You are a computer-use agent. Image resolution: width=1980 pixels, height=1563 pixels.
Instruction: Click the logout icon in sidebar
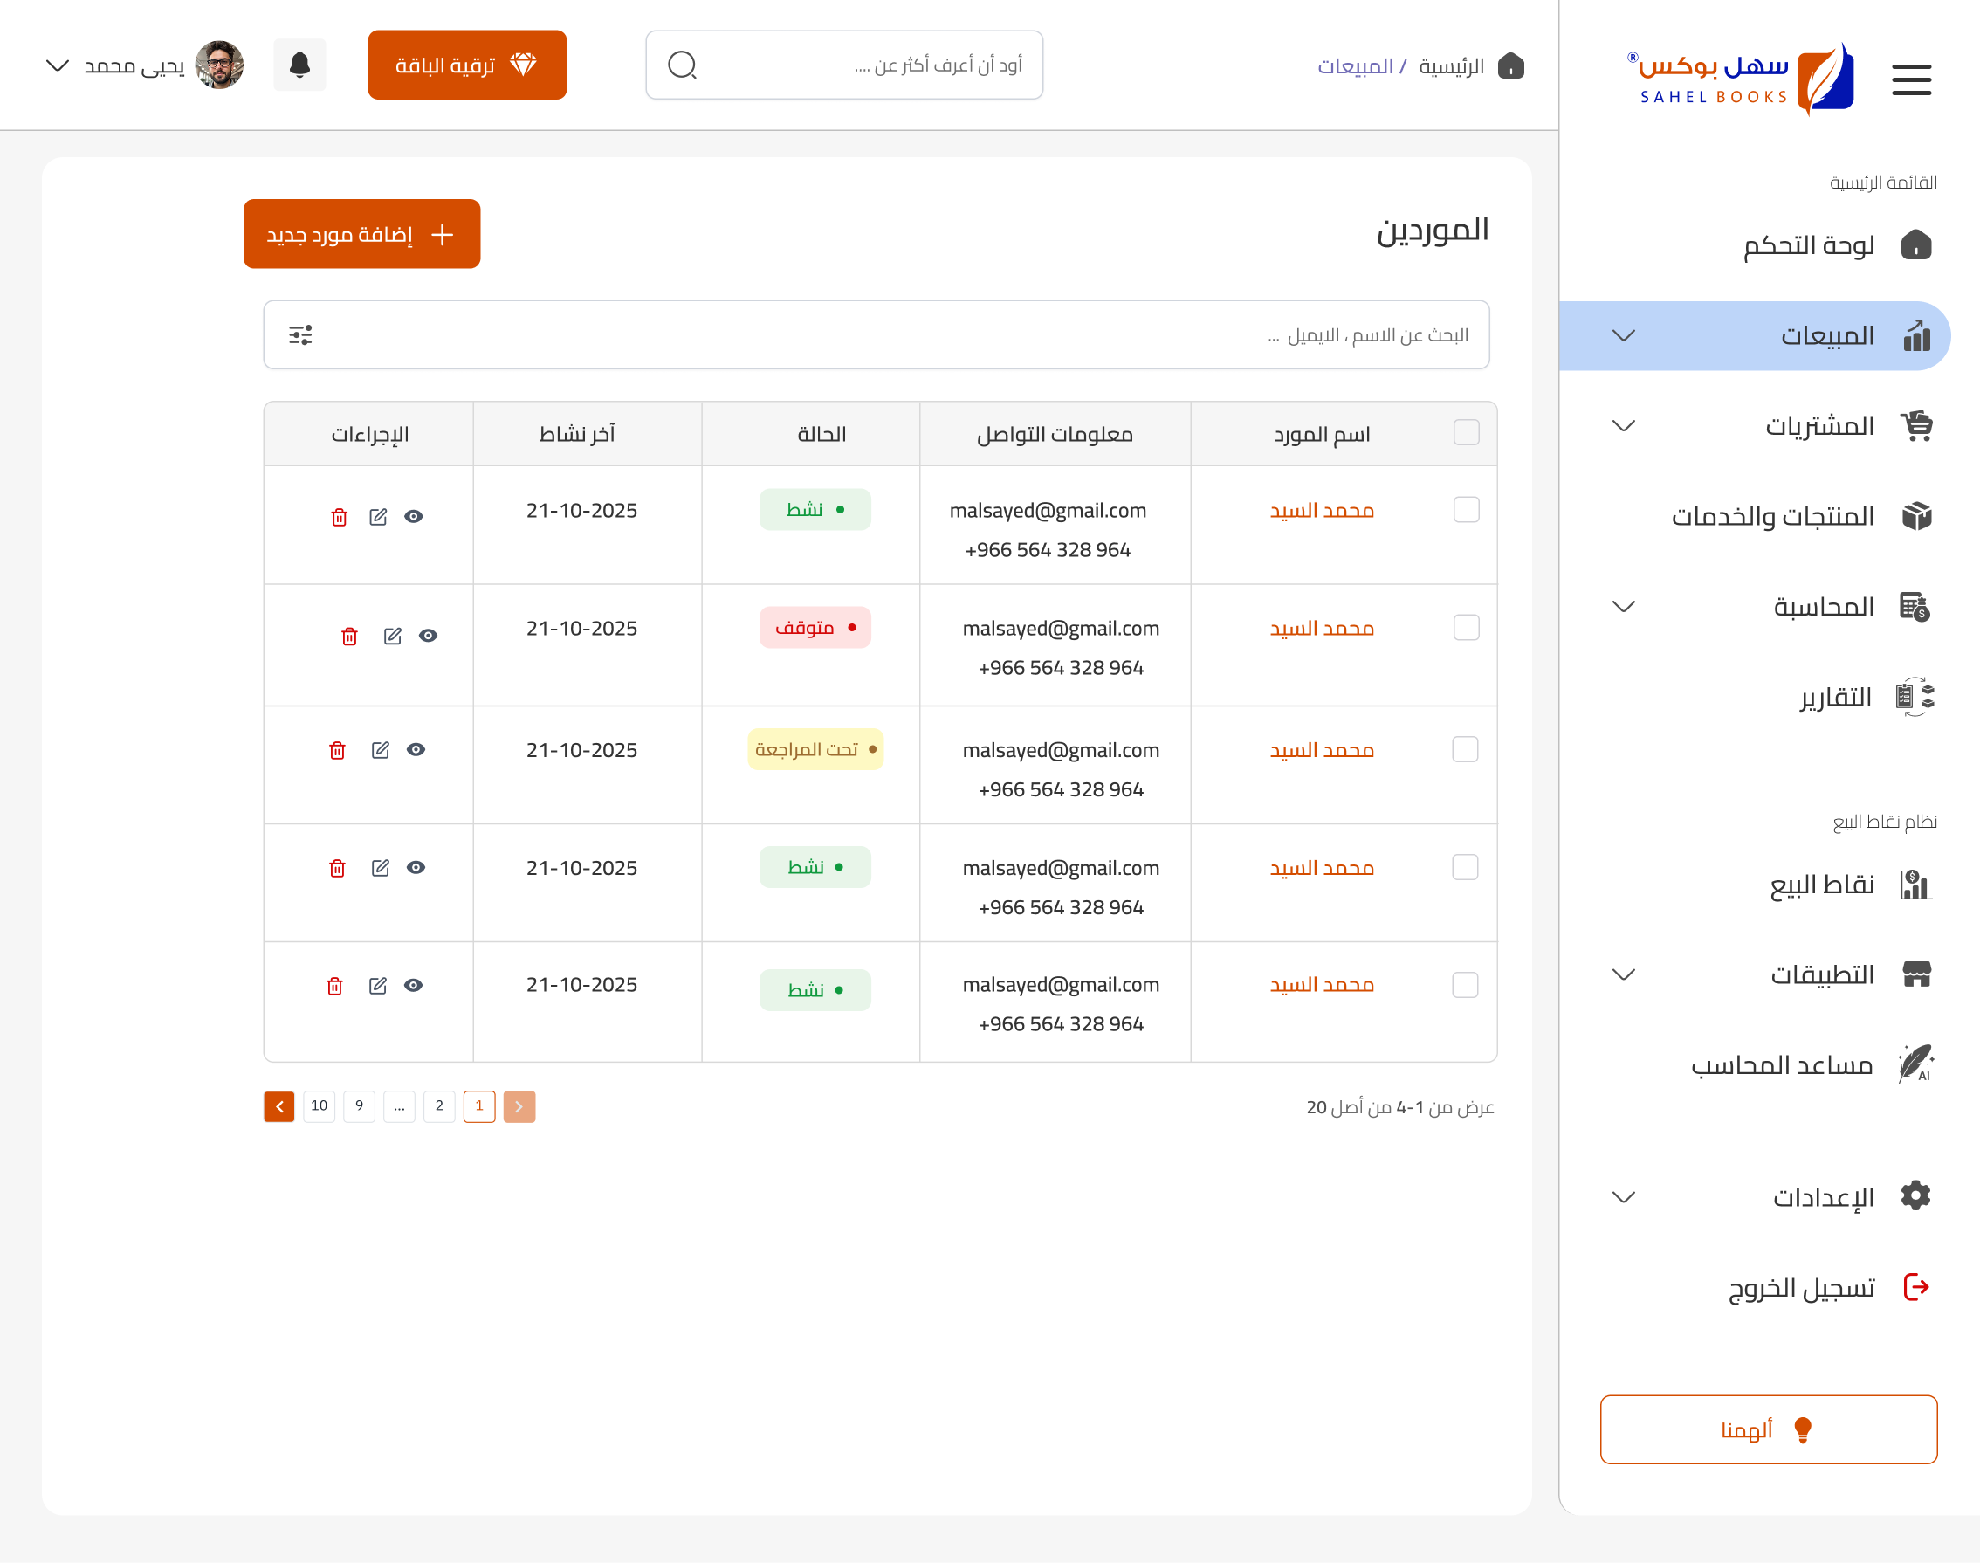[x=1916, y=1288]
